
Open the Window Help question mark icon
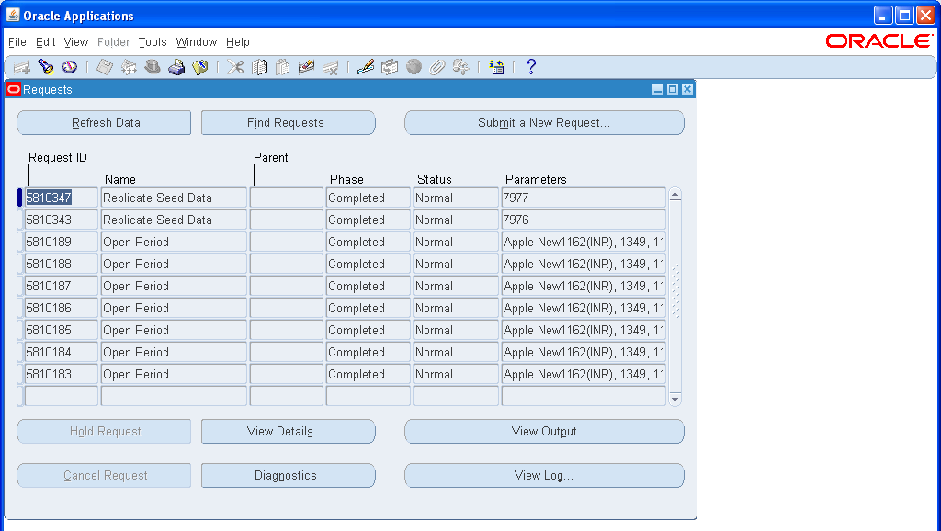tap(530, 66)
